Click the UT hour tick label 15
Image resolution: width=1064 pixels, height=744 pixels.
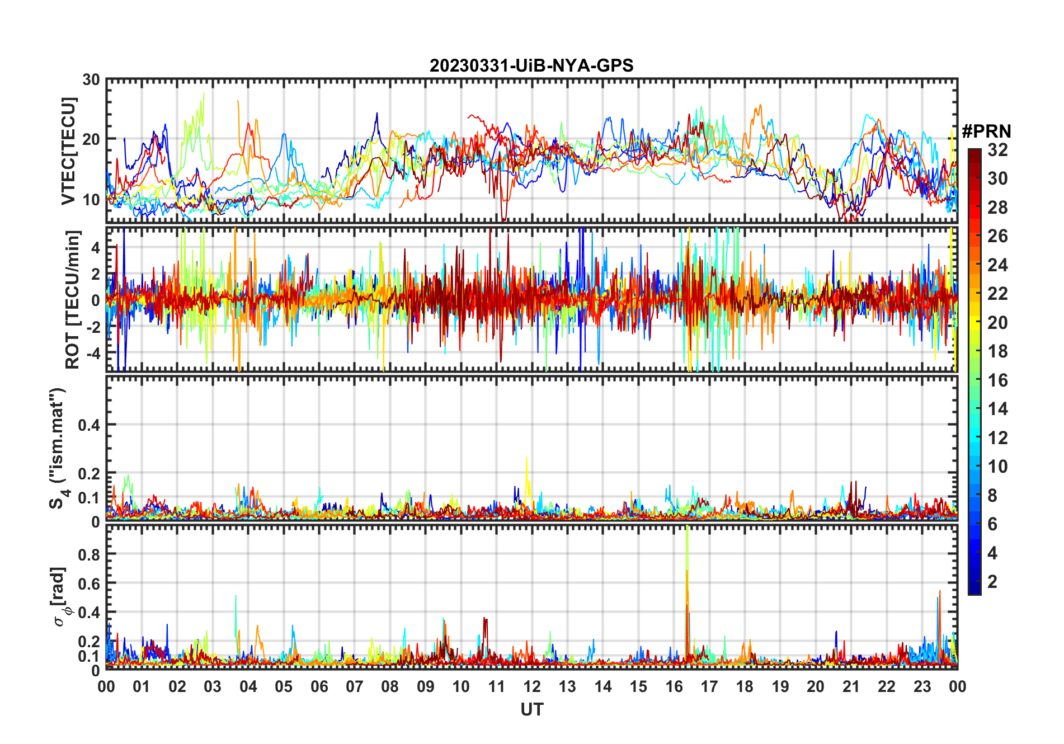pos(638,687)
